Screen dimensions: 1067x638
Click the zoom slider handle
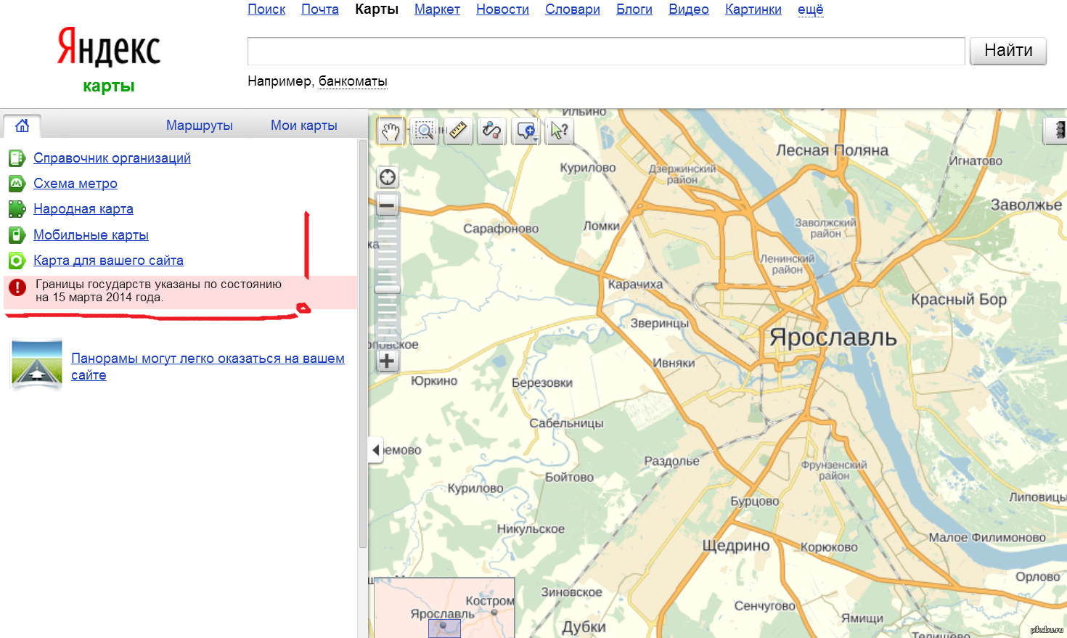(388, 289)
